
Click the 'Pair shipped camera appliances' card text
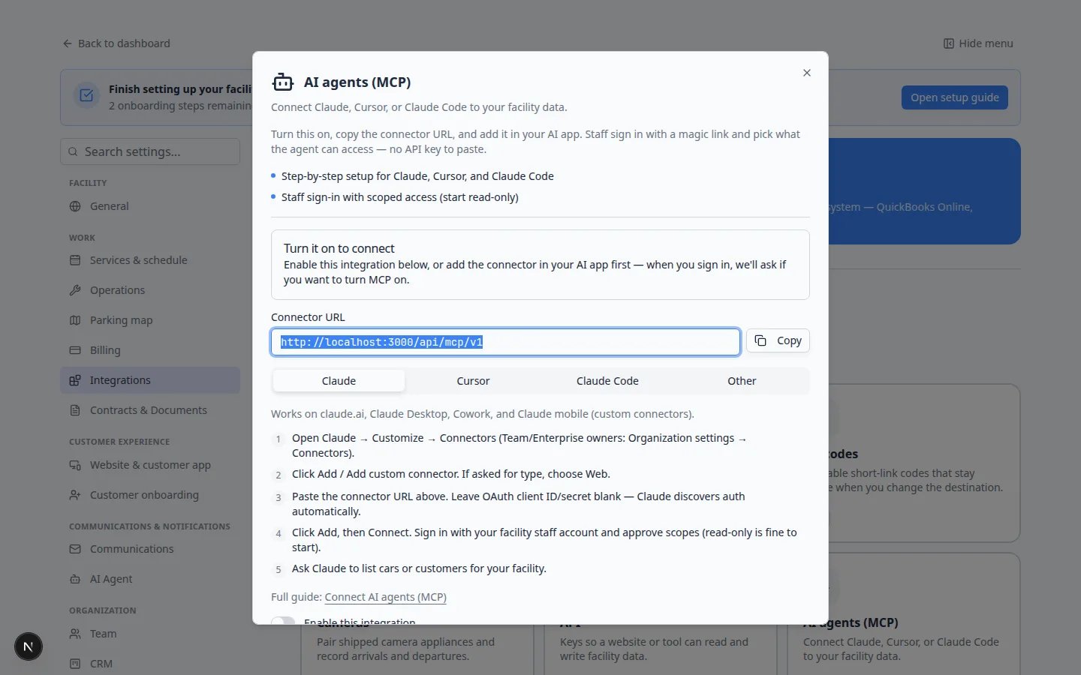tap(405, 649)
